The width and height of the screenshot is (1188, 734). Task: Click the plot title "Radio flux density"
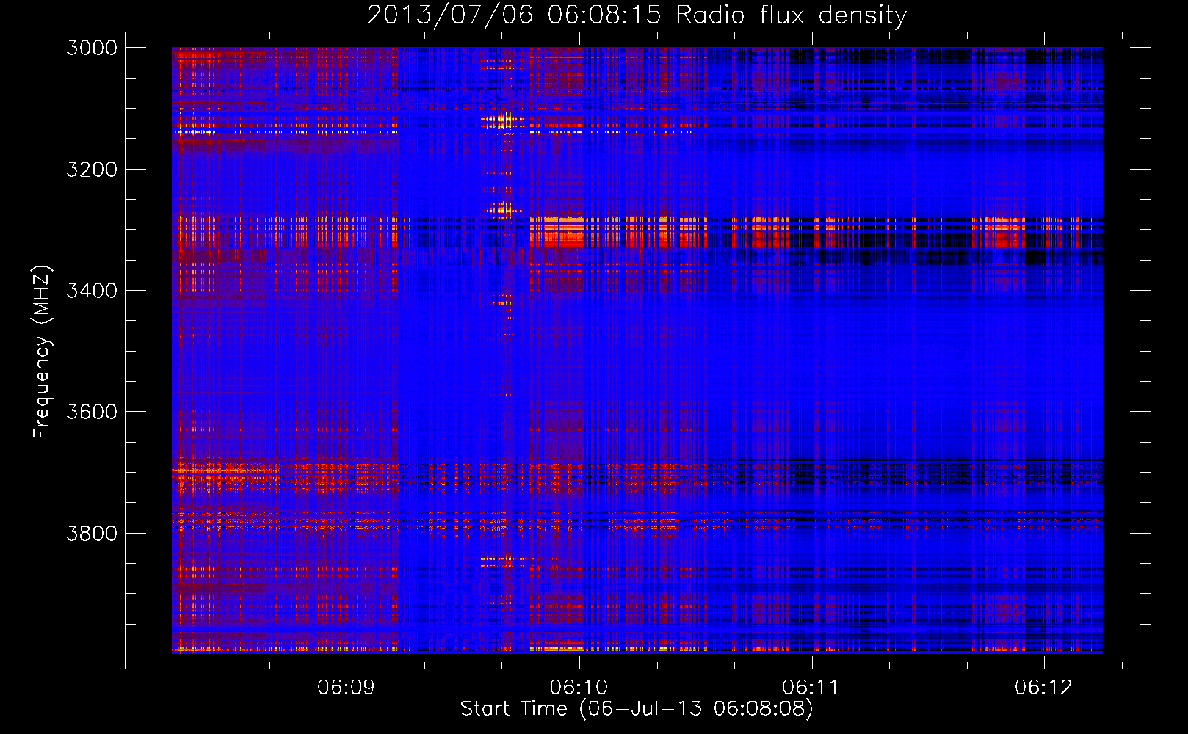(792, 15)
